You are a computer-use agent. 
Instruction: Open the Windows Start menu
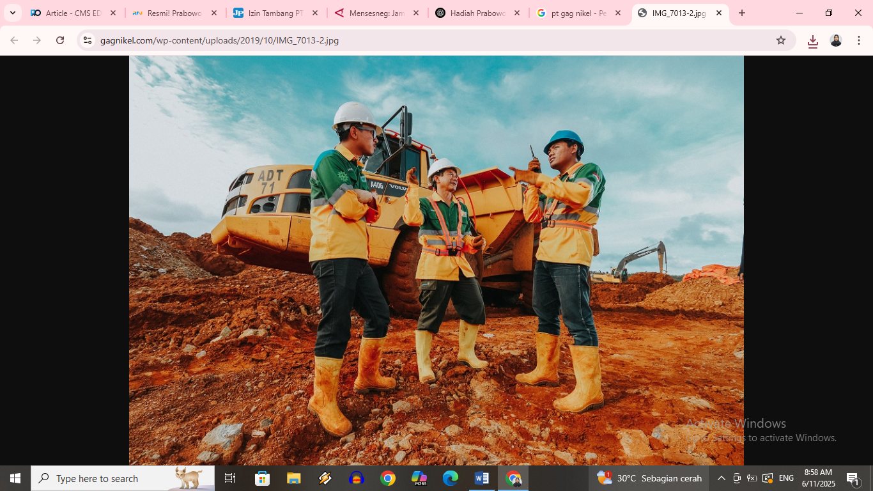tap(15, 478)
